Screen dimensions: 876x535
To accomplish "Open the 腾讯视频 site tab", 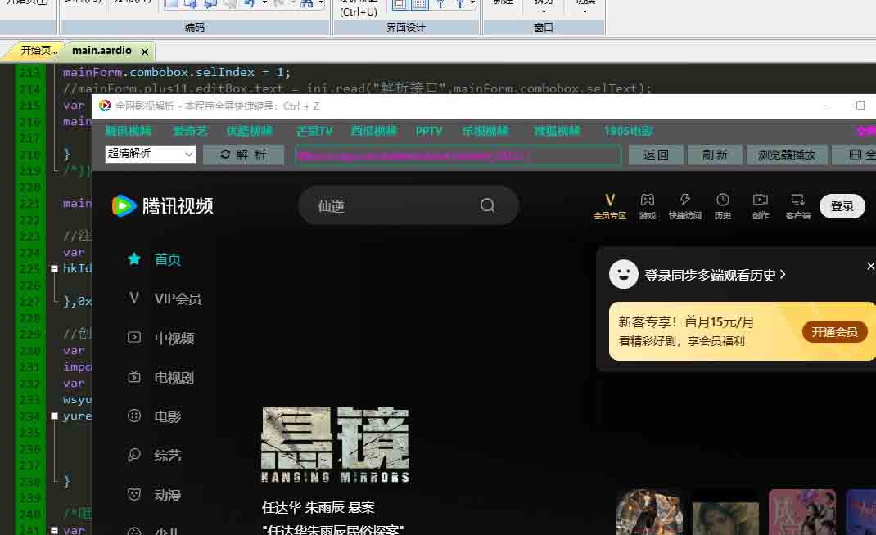I will pos(129,131).
